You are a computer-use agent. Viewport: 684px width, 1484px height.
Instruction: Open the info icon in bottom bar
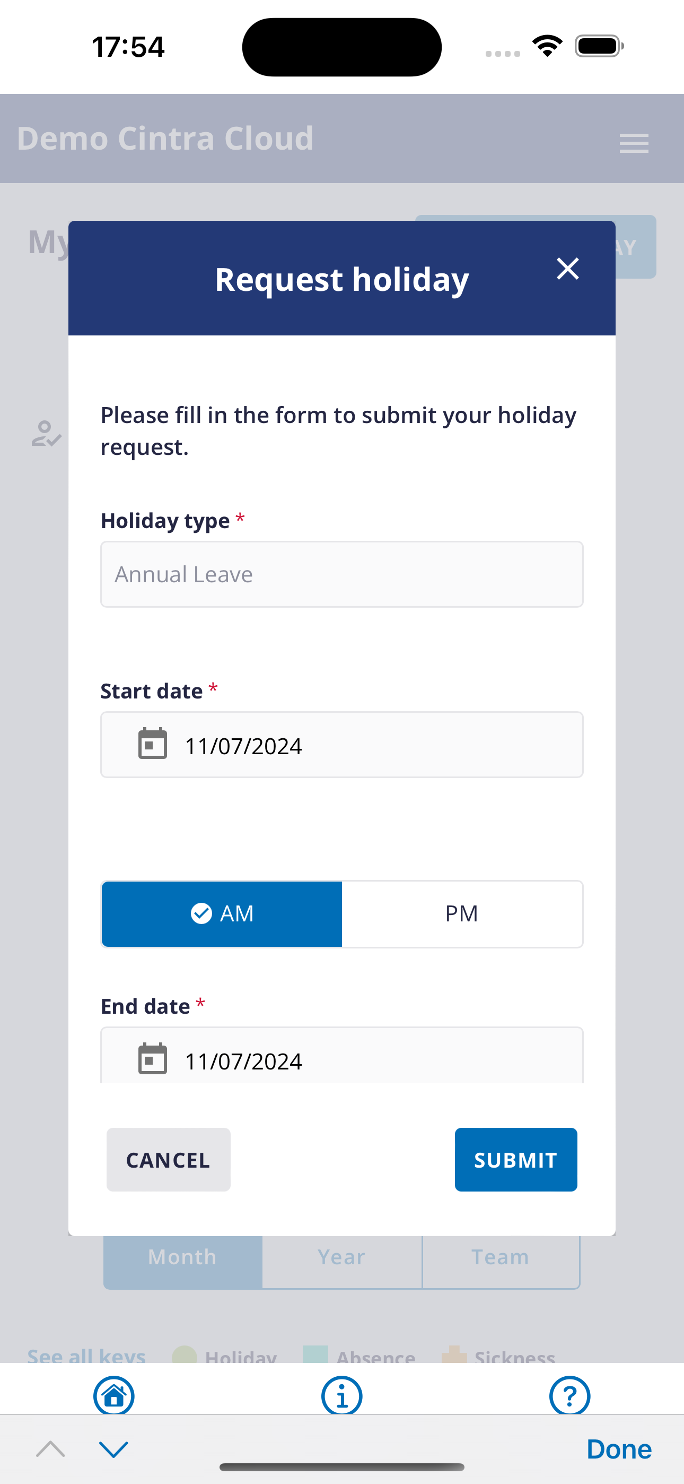(x=342, y=1395)
